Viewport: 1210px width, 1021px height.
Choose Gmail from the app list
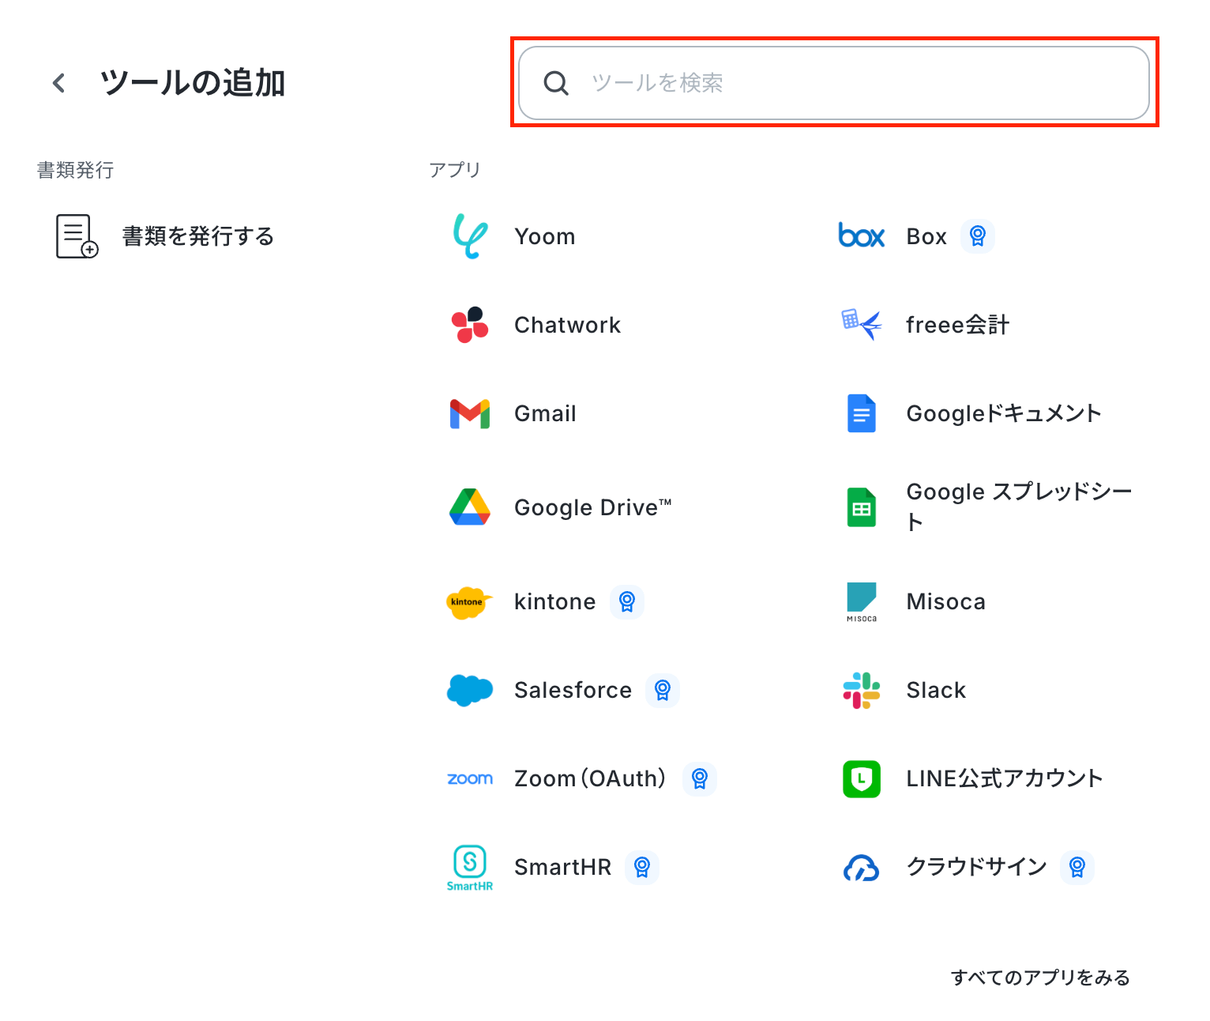(545, 413)
